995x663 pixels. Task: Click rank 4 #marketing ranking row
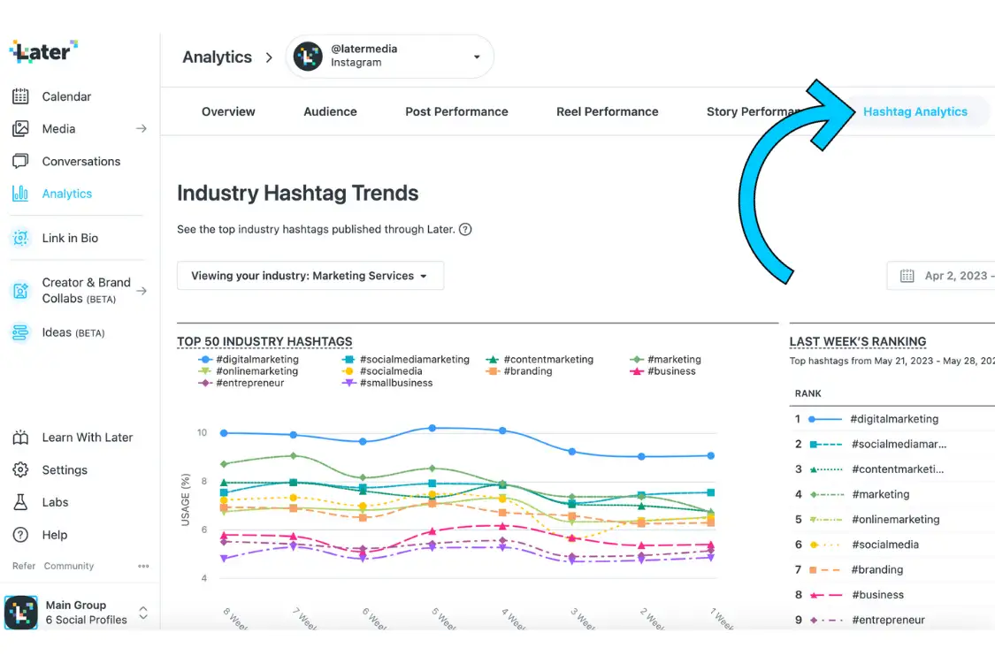892,494
